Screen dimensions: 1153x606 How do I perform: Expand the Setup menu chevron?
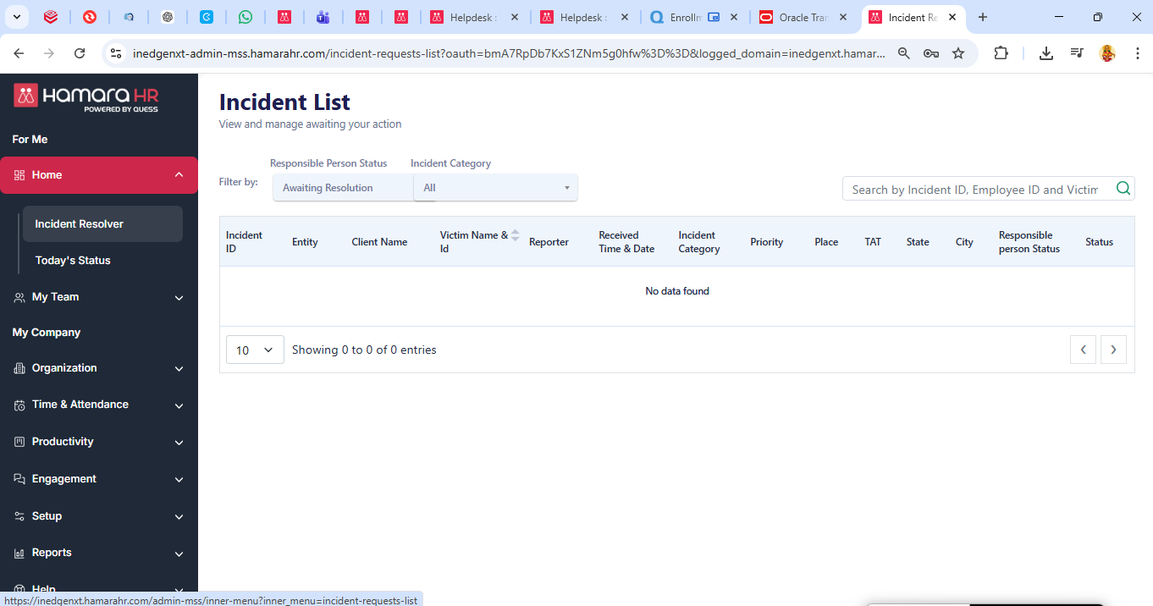click(x=179, y=517)
